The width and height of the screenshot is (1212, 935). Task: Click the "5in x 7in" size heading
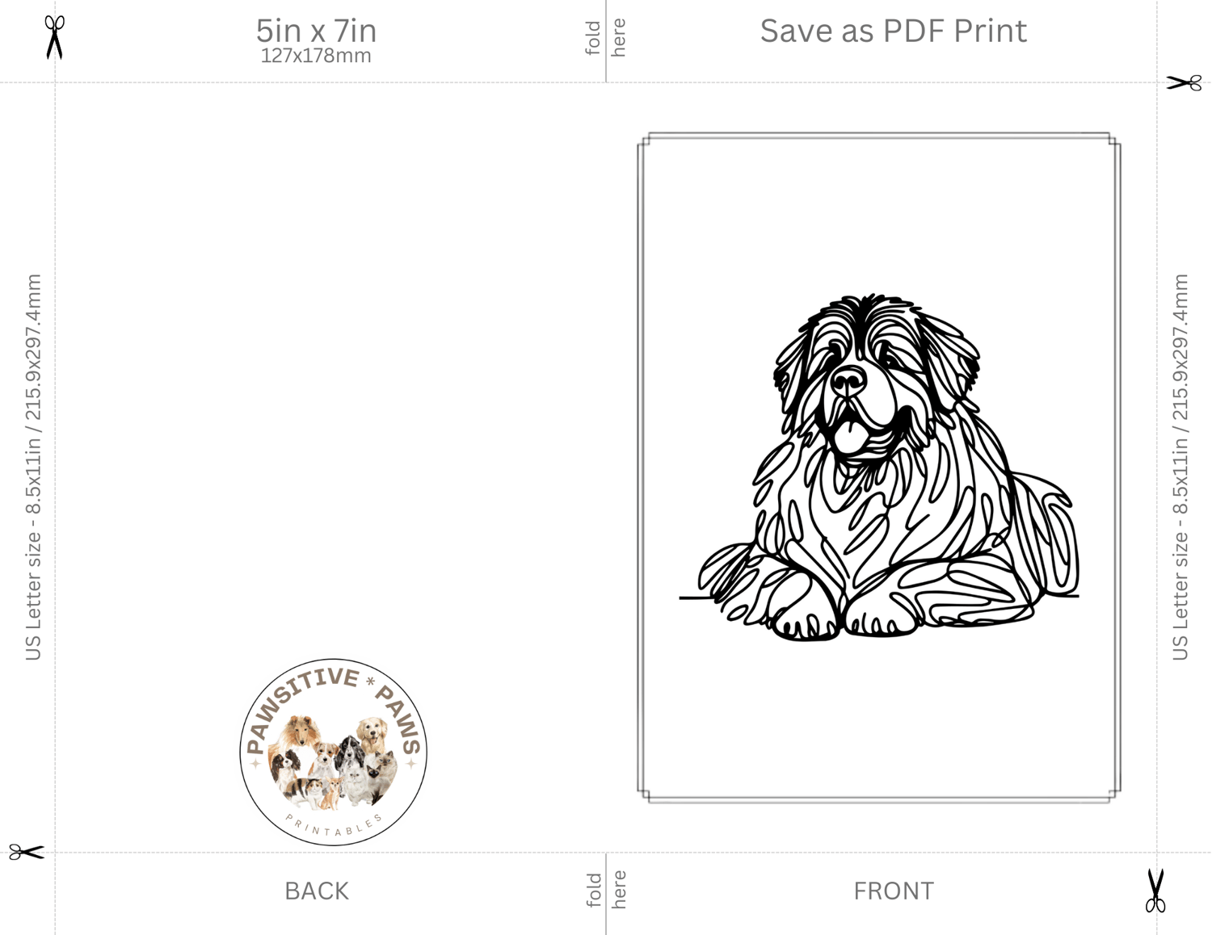(x=316, y=31)
